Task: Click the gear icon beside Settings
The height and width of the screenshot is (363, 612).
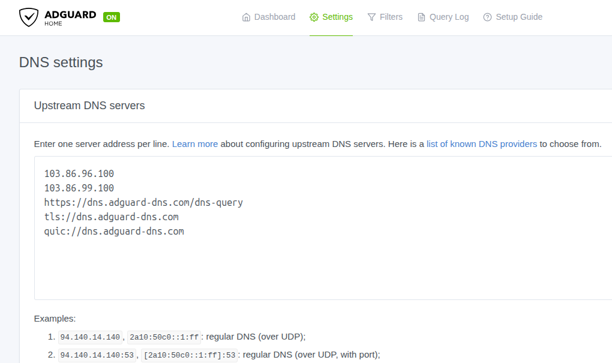Action: tap(314, 17)
